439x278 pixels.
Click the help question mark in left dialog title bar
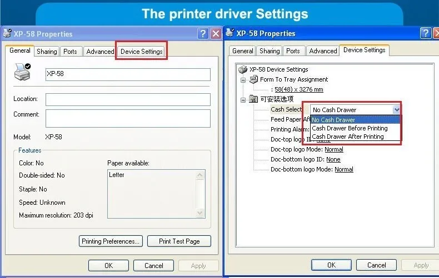[x=203, y=33]
